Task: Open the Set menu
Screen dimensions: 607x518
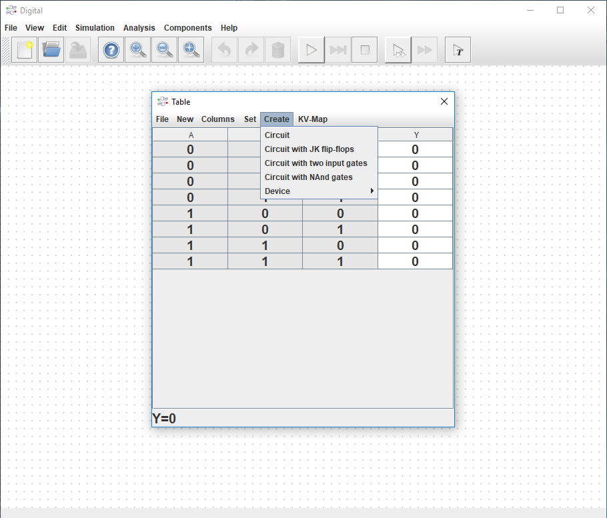Action: (250, 119)
